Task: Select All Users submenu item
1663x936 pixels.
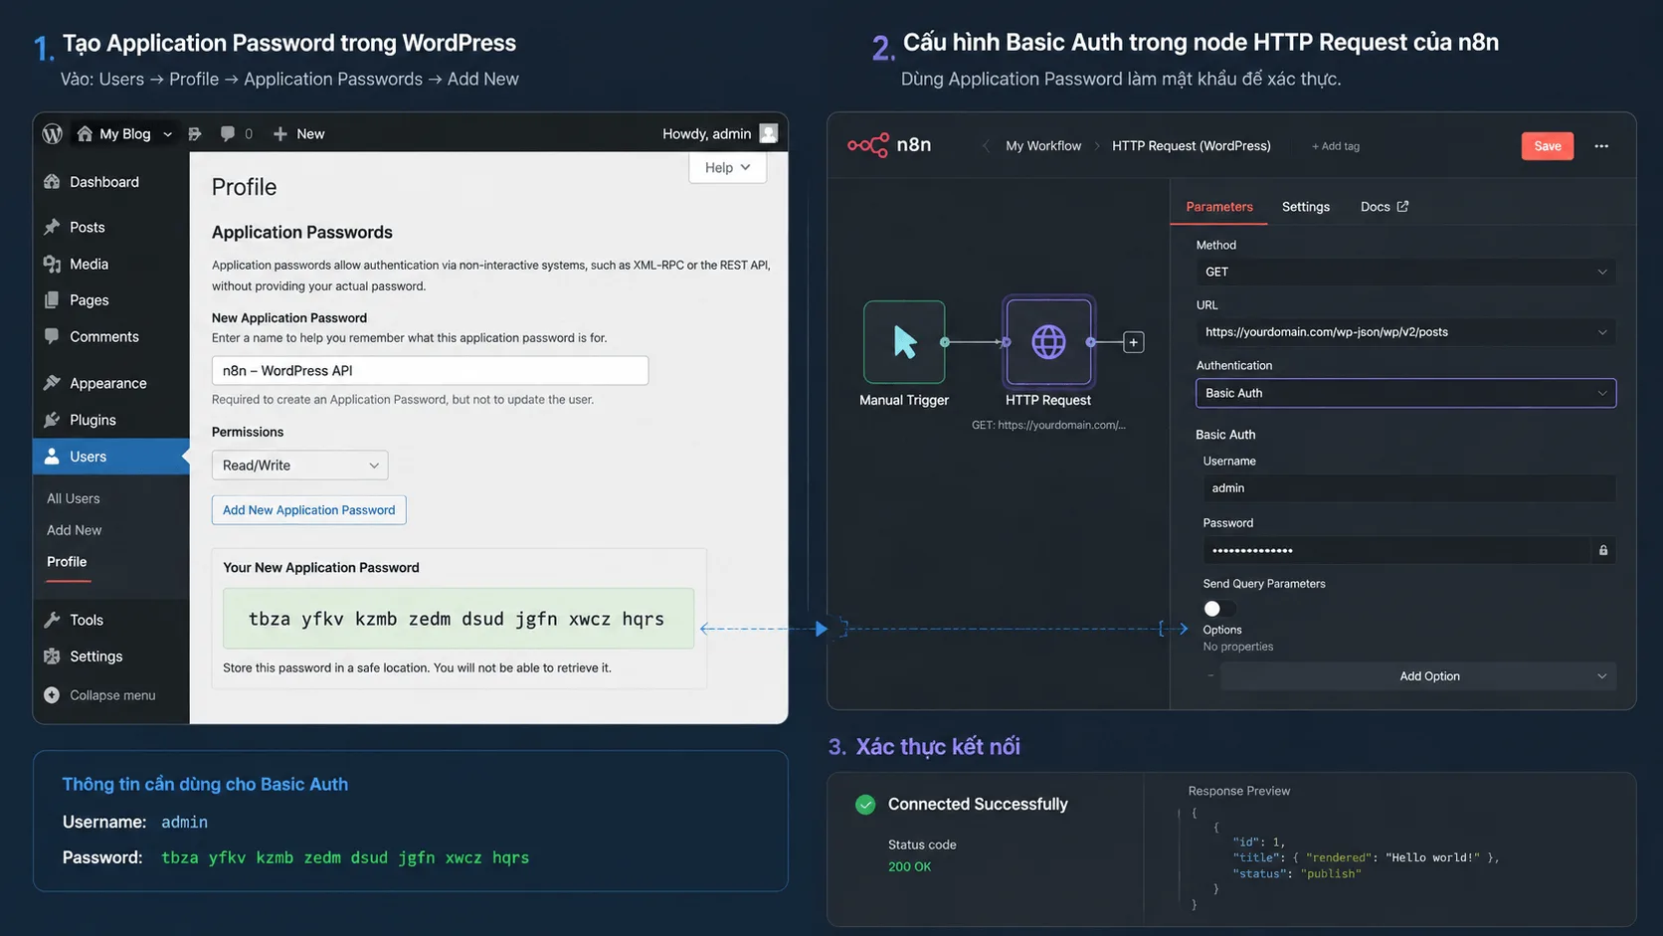Action: (74, 498)
